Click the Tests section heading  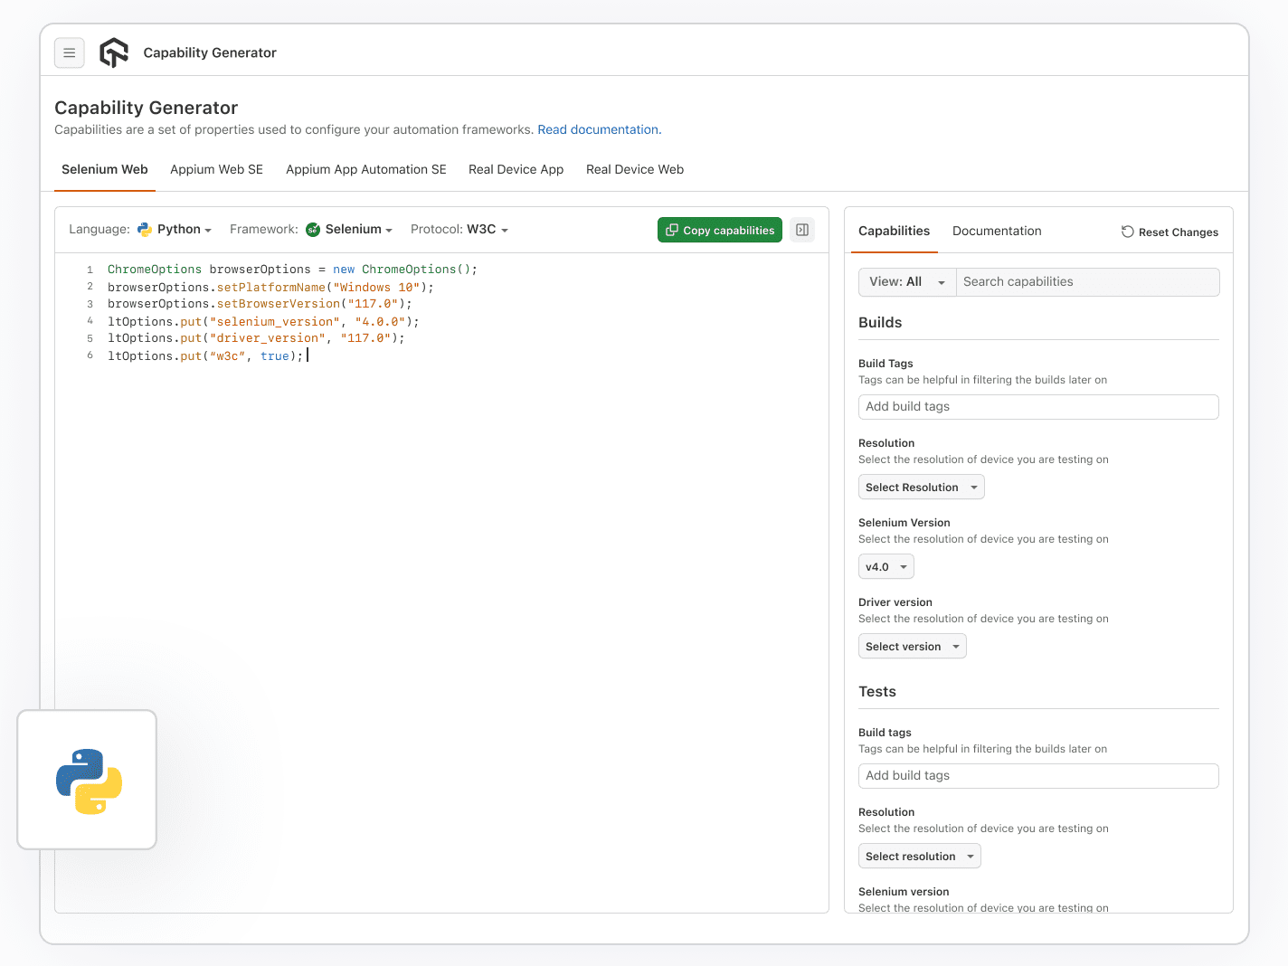tap(877, 692)
